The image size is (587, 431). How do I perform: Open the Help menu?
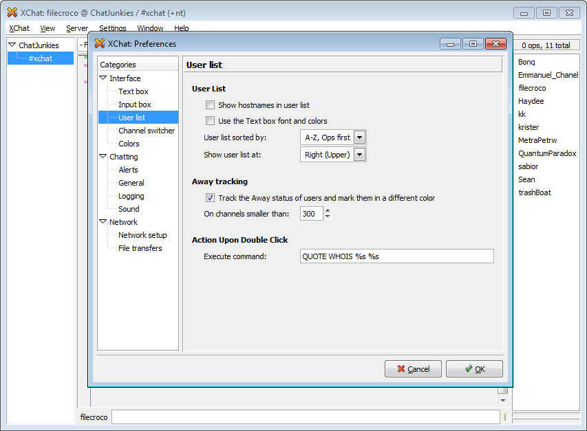point(182,28)
